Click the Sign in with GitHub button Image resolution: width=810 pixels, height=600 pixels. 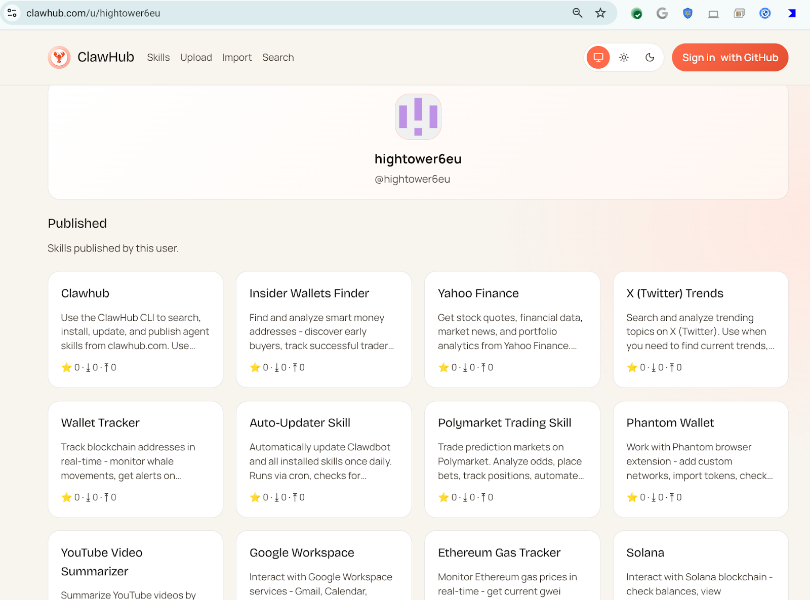tap(730, 57)
